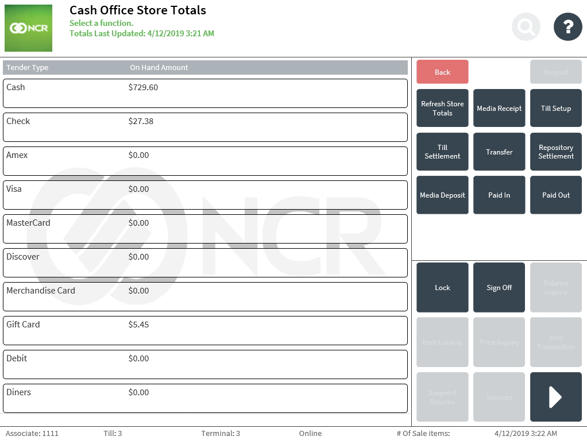587x440 pixels.
Task: Select the Gift Card tender row
Action: 205,330
